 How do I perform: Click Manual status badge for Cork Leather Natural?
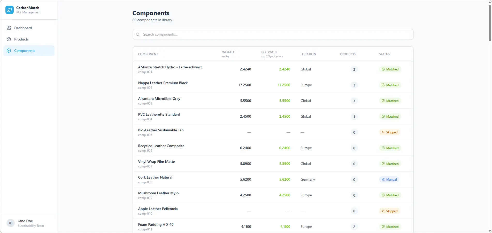pyautogui.click(x=389, y=180)
